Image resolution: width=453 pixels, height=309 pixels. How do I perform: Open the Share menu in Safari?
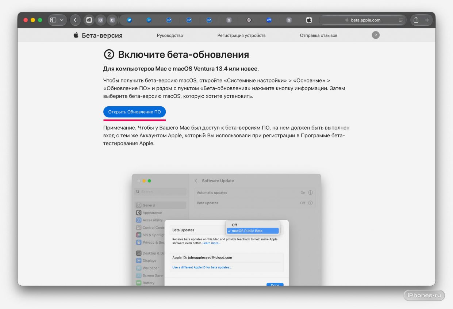coord(416,20)
